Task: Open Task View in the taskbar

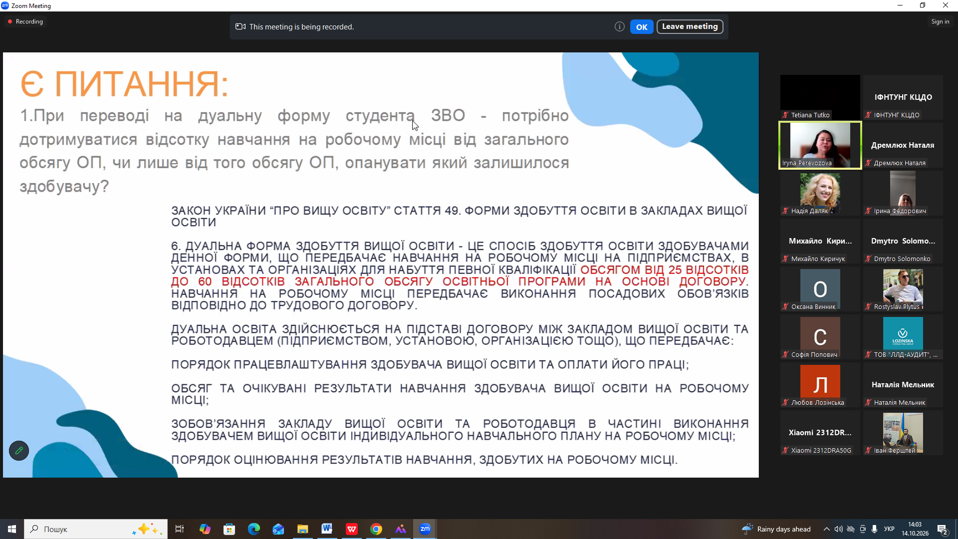Action: 180,529
